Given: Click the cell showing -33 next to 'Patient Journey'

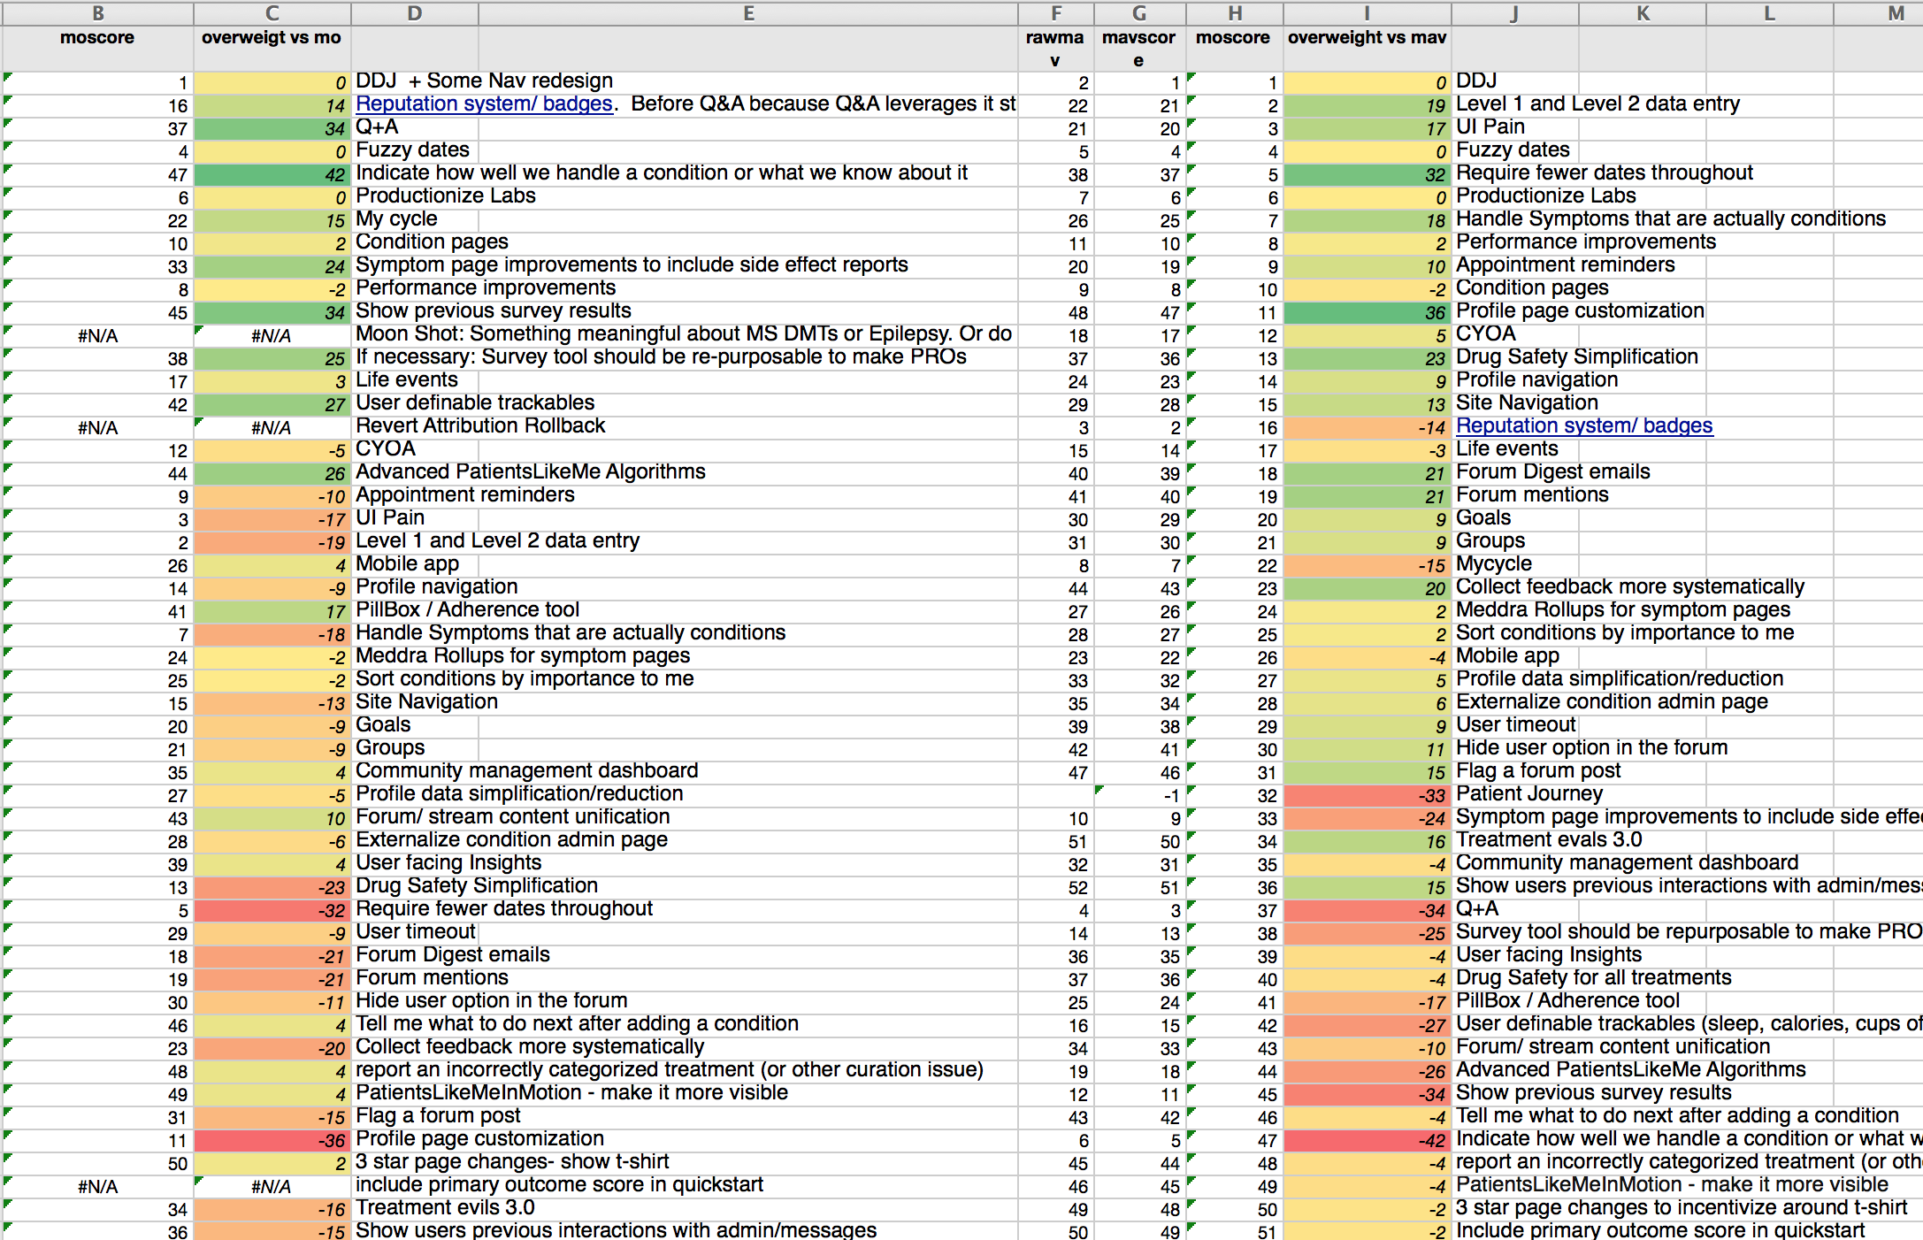Looking at the screenshot, I should (1367, 793).
